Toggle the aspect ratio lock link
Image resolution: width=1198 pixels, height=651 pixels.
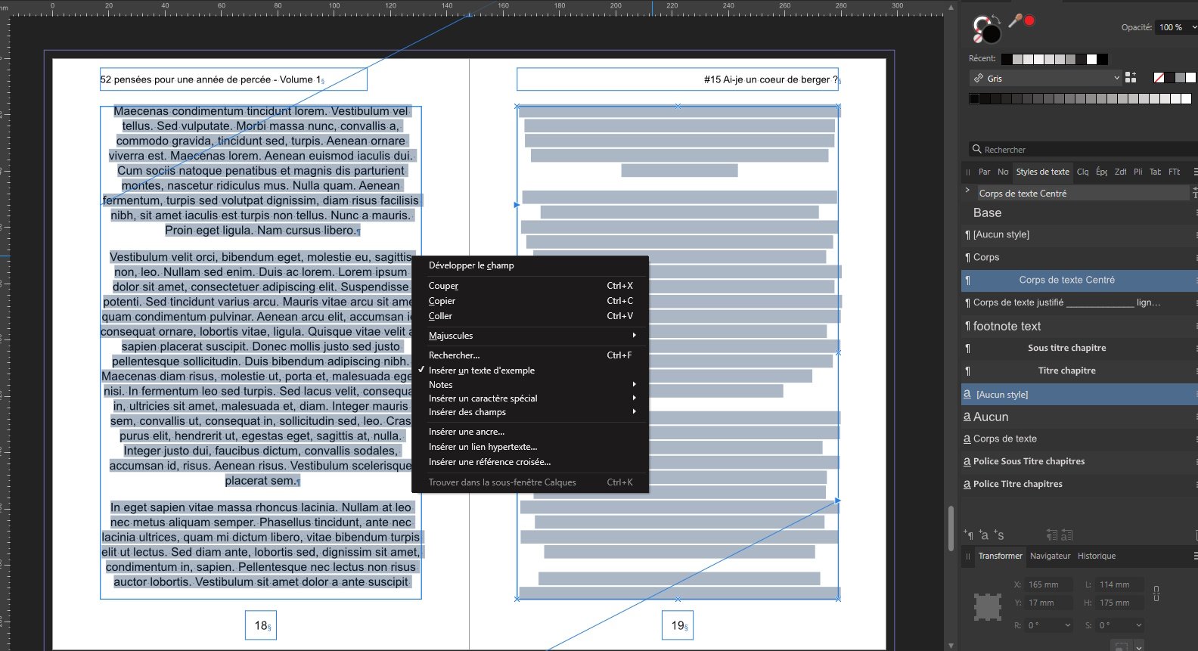[x=1156, y=594]
